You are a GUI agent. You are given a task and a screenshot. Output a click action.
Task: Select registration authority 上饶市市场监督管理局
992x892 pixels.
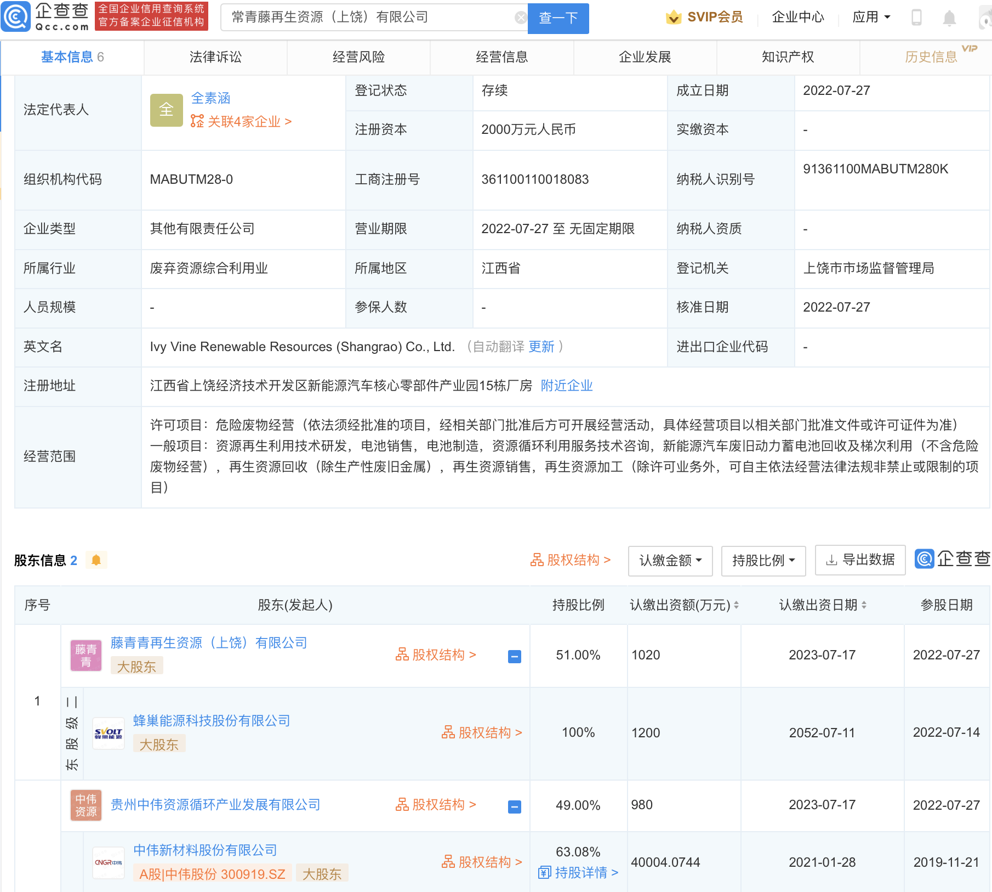pos(869,268)
